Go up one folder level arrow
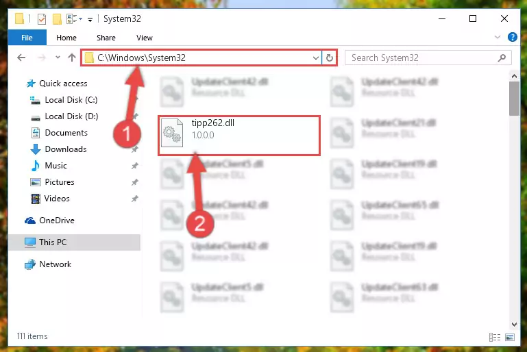 [x=71, y=58]
